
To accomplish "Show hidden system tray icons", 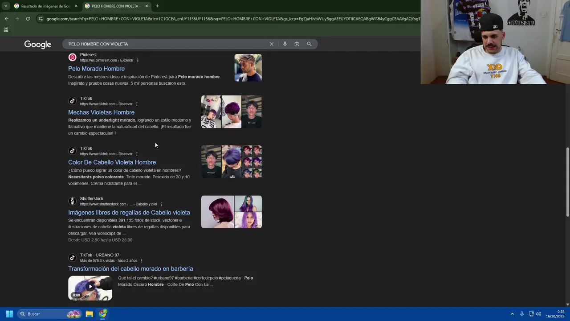I will pos(512,314).
